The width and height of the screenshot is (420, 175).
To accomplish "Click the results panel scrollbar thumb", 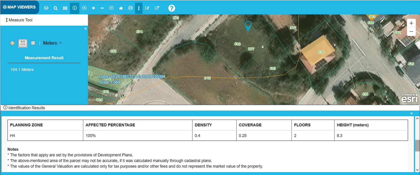I will click(x=417, y=145).
